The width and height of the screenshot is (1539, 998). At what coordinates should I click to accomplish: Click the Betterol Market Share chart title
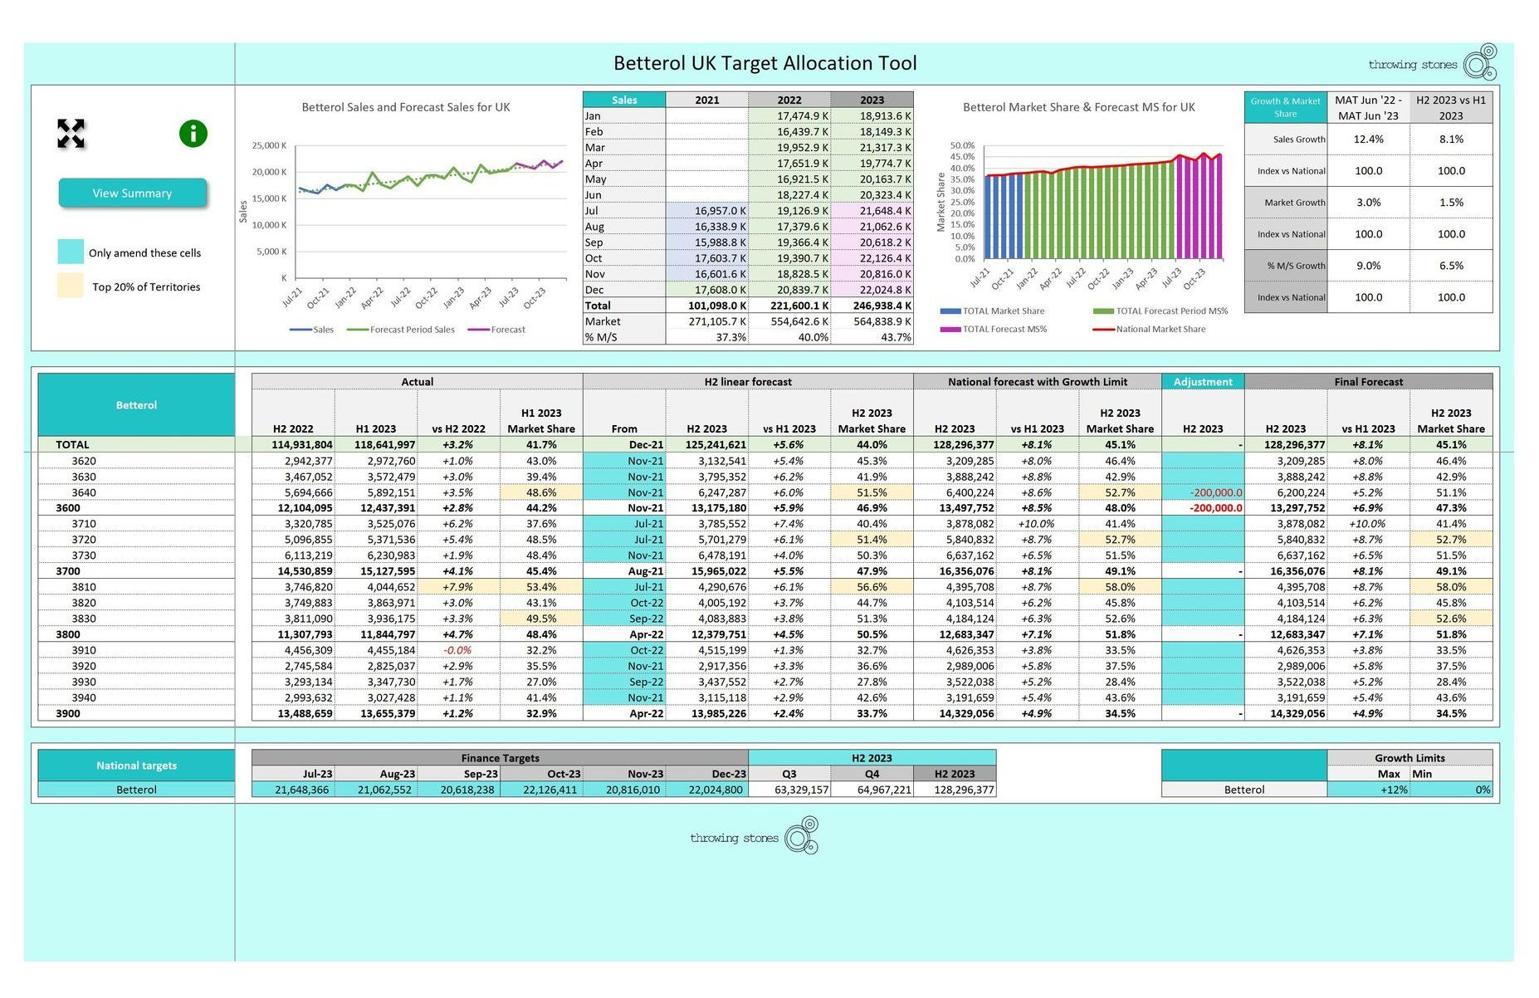tap(1078, 107)
